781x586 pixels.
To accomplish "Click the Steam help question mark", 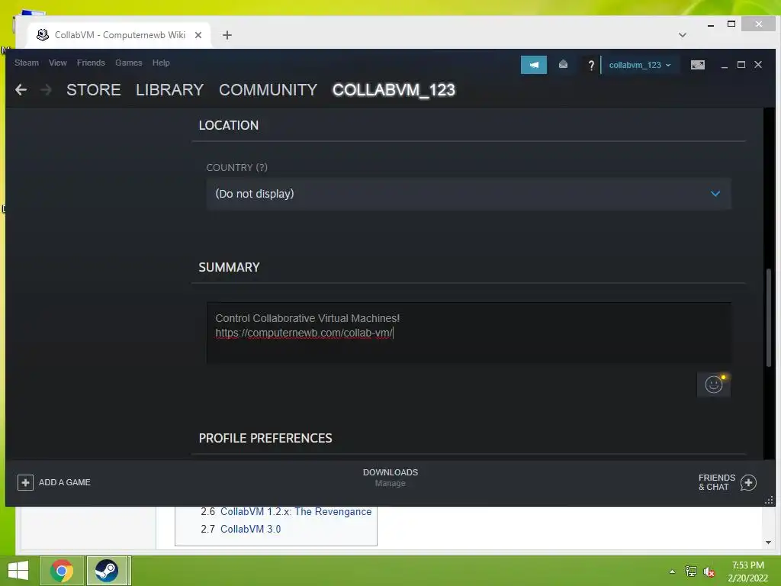I will click(x=591, y=66).
